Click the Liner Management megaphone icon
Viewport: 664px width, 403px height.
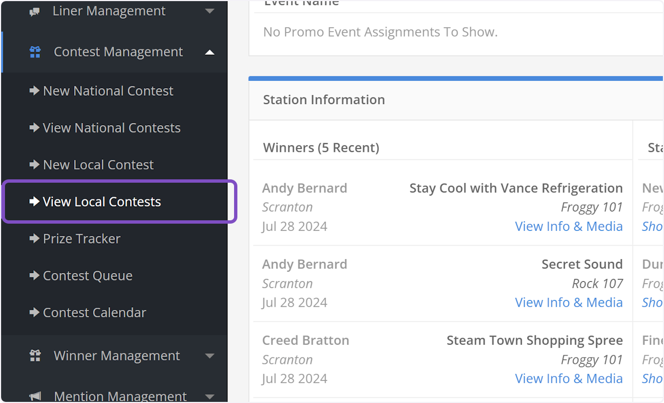(x=35, y=11)
